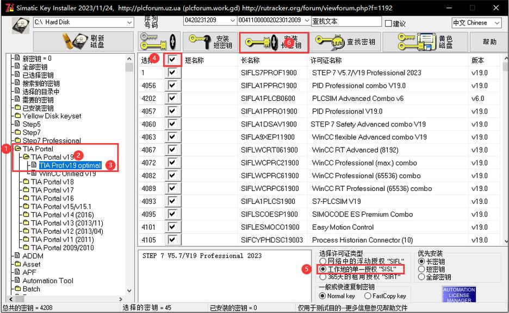Click the 查找文本 search text field
The image size is (509, 313).
click(x=346, y=21)
